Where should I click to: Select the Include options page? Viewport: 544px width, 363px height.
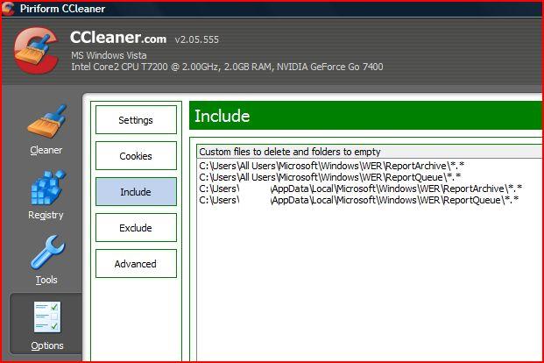point(136,192)
